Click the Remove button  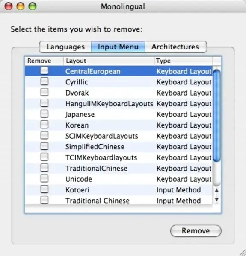coord(196,231)
